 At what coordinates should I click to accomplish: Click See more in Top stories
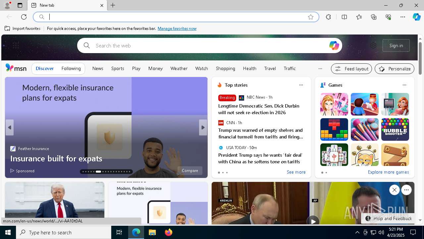296,172
